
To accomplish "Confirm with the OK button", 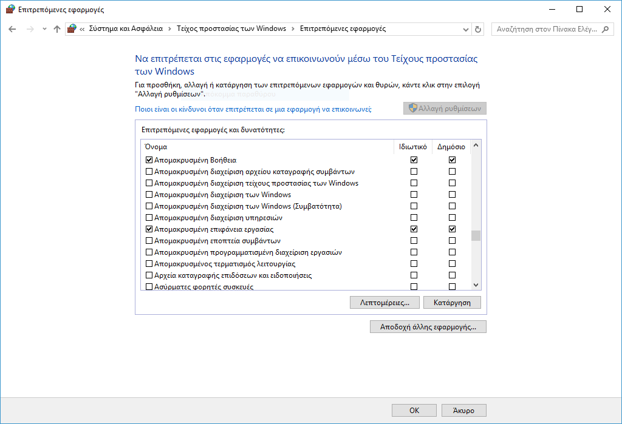I will (x=414, y=411).
